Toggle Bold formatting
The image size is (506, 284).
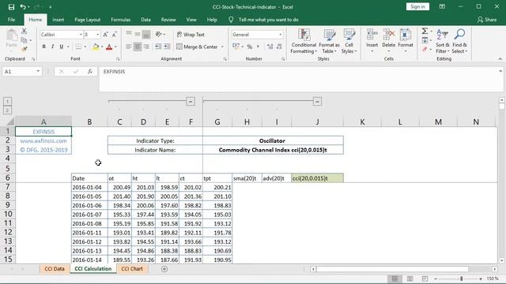click(44, 47)
